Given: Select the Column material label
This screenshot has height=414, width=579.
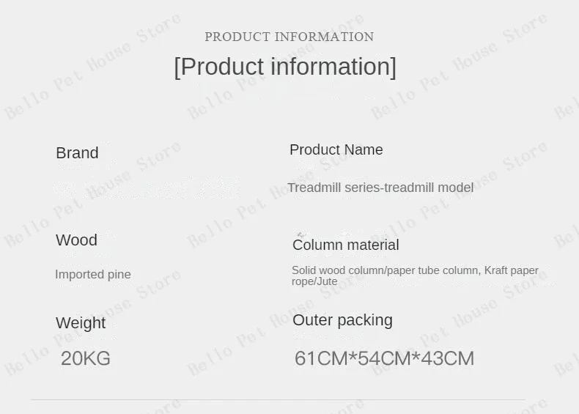Looking at the screenshot, I should (346, 245).
